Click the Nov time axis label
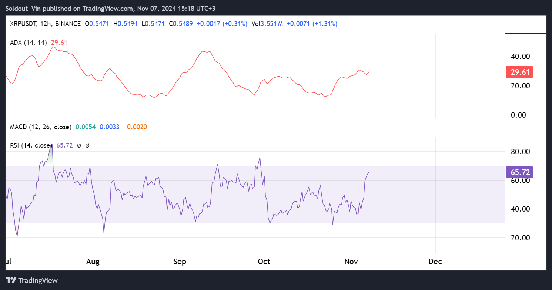Screen dimensions: 552x290 351,262
